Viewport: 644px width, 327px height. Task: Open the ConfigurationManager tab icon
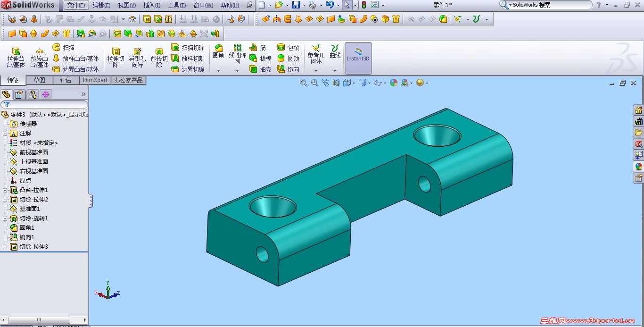click(33, 94)
